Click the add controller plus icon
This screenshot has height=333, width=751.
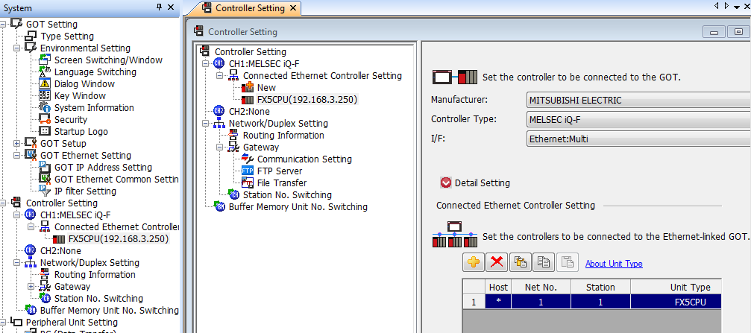pyautogui.click(x=474, y=262)
